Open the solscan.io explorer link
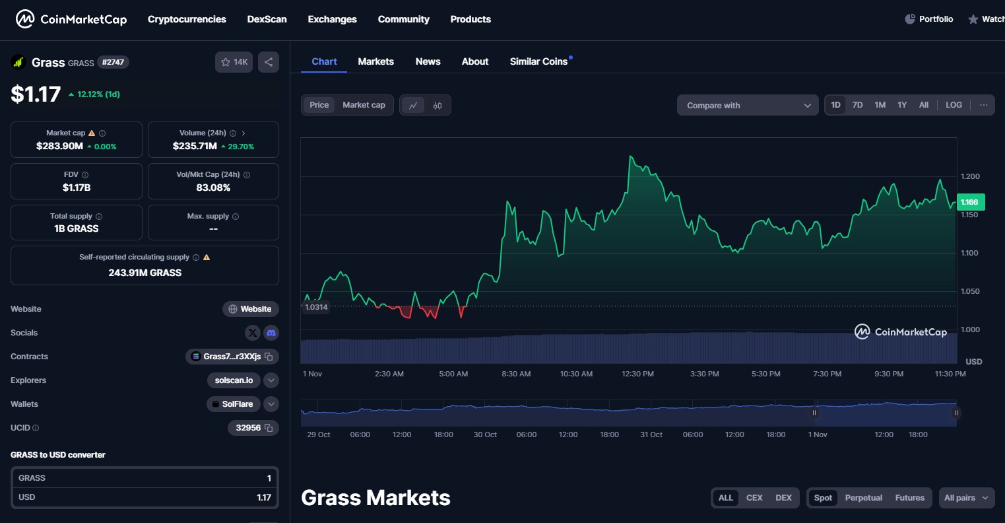Image resolution: width=1005 pixels, height=523 pixels. (234, 380)
